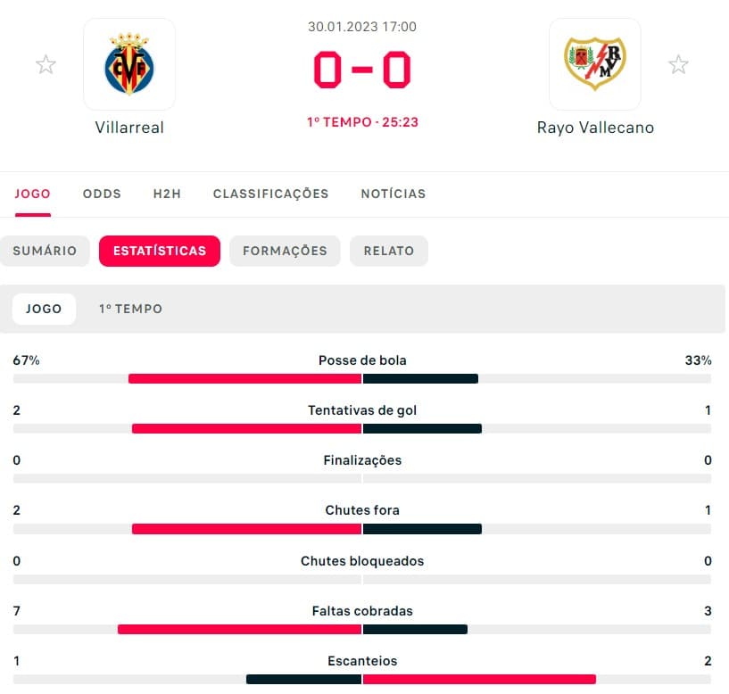Image resolution: width=729 pixels, height=694 pixels.
Task: Open the NOTÍCIAS tab
Action: tap(393, 194)
